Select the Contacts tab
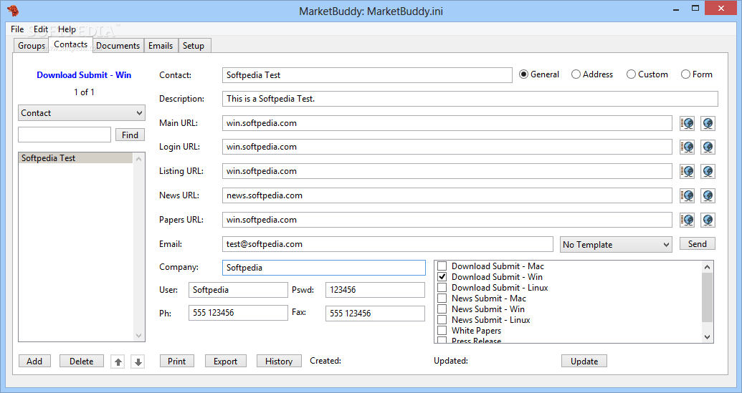 pyautogui.click(x=70, y=44)
